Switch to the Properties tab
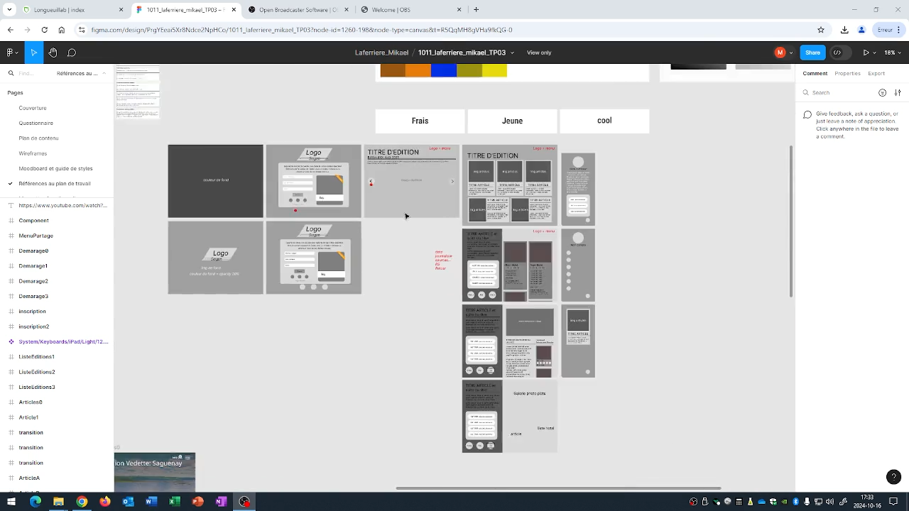This screenshot has width=909, height=511. (x=847, y=73)
